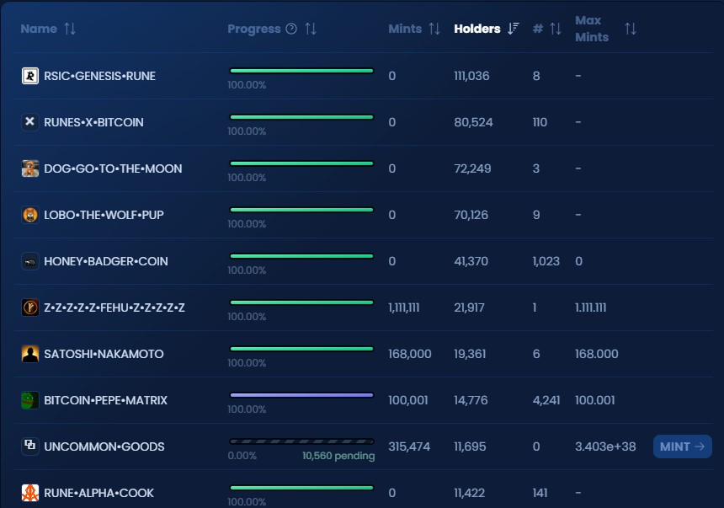
Task: Click the LOBO•THE•WOLF•PUP avatar icon
Action: click(x=30, y=215)
